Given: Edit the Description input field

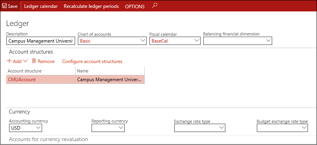Looking at the screenshot, I should click(x=41, y=41).
